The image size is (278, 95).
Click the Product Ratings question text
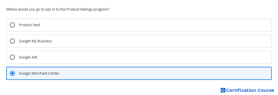coord(58,9)
